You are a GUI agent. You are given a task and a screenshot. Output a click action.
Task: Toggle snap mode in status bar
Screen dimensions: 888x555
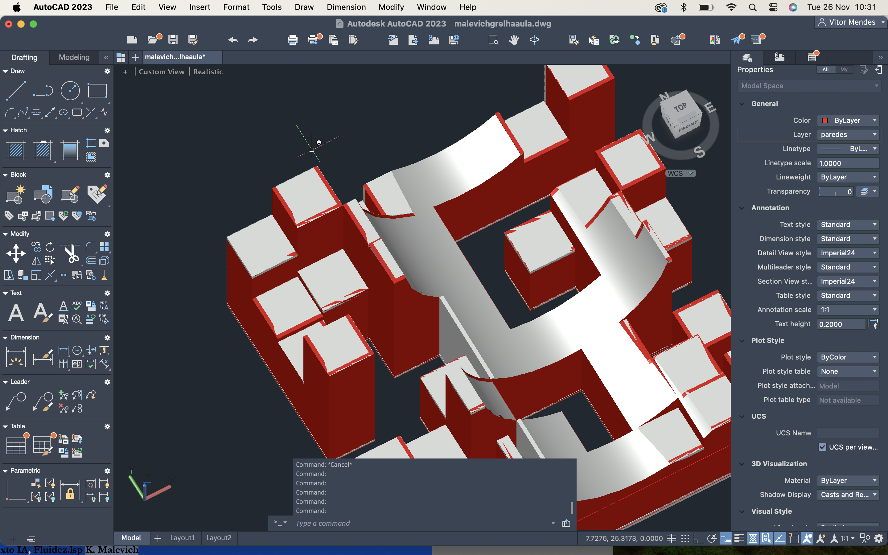685,538
